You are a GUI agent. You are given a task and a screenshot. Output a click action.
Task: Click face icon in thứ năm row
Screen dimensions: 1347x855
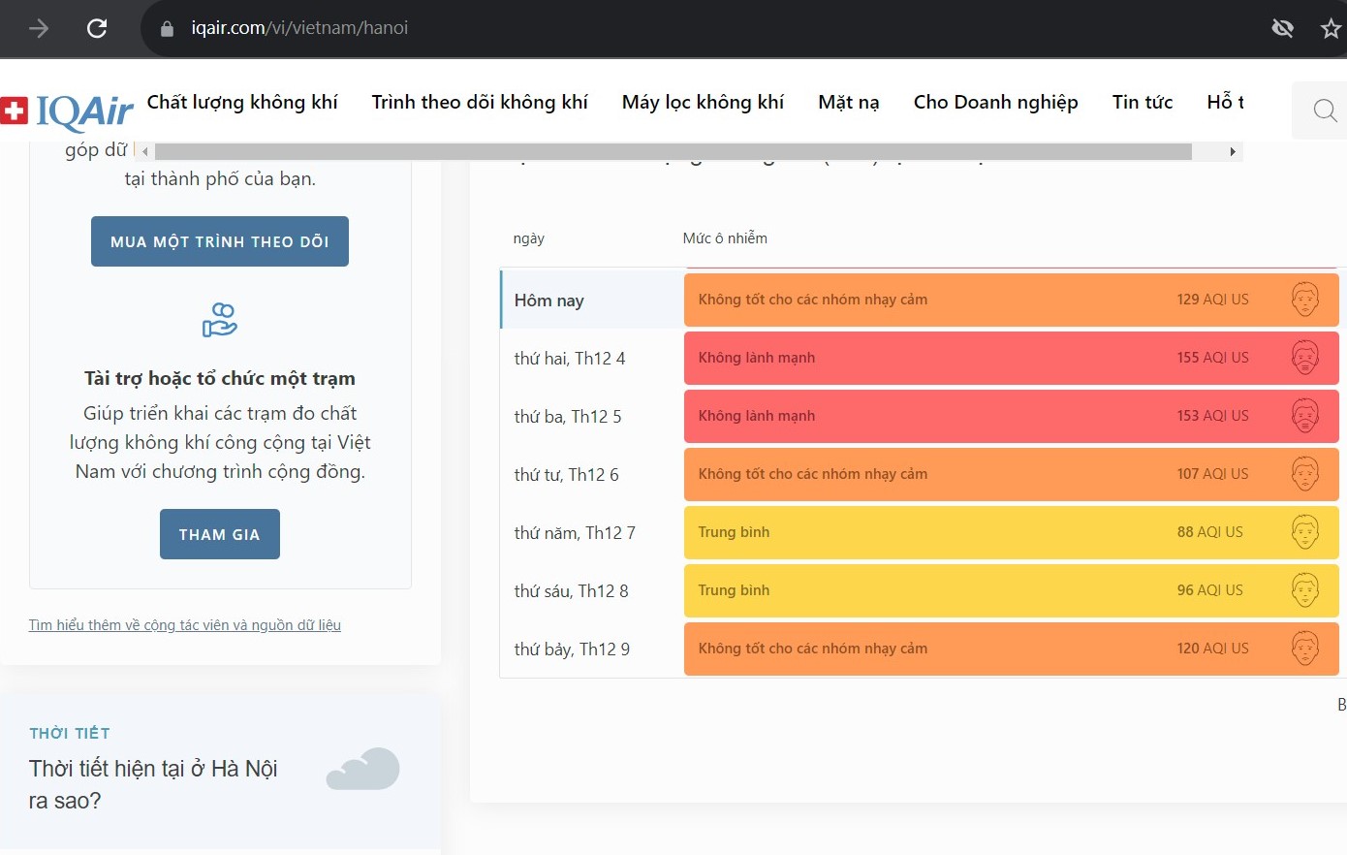[1305, 532]
